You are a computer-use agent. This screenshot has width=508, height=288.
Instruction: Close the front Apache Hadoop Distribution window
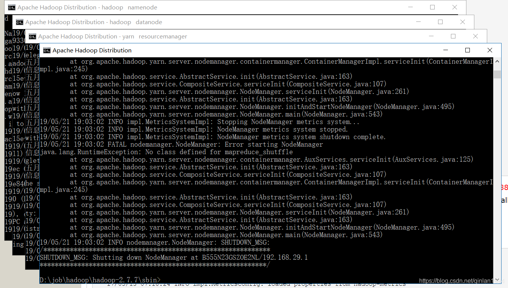coord(490,51)
